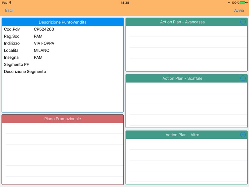
Task: Select the address VIA FOPPA
Action: coord(44,43)
